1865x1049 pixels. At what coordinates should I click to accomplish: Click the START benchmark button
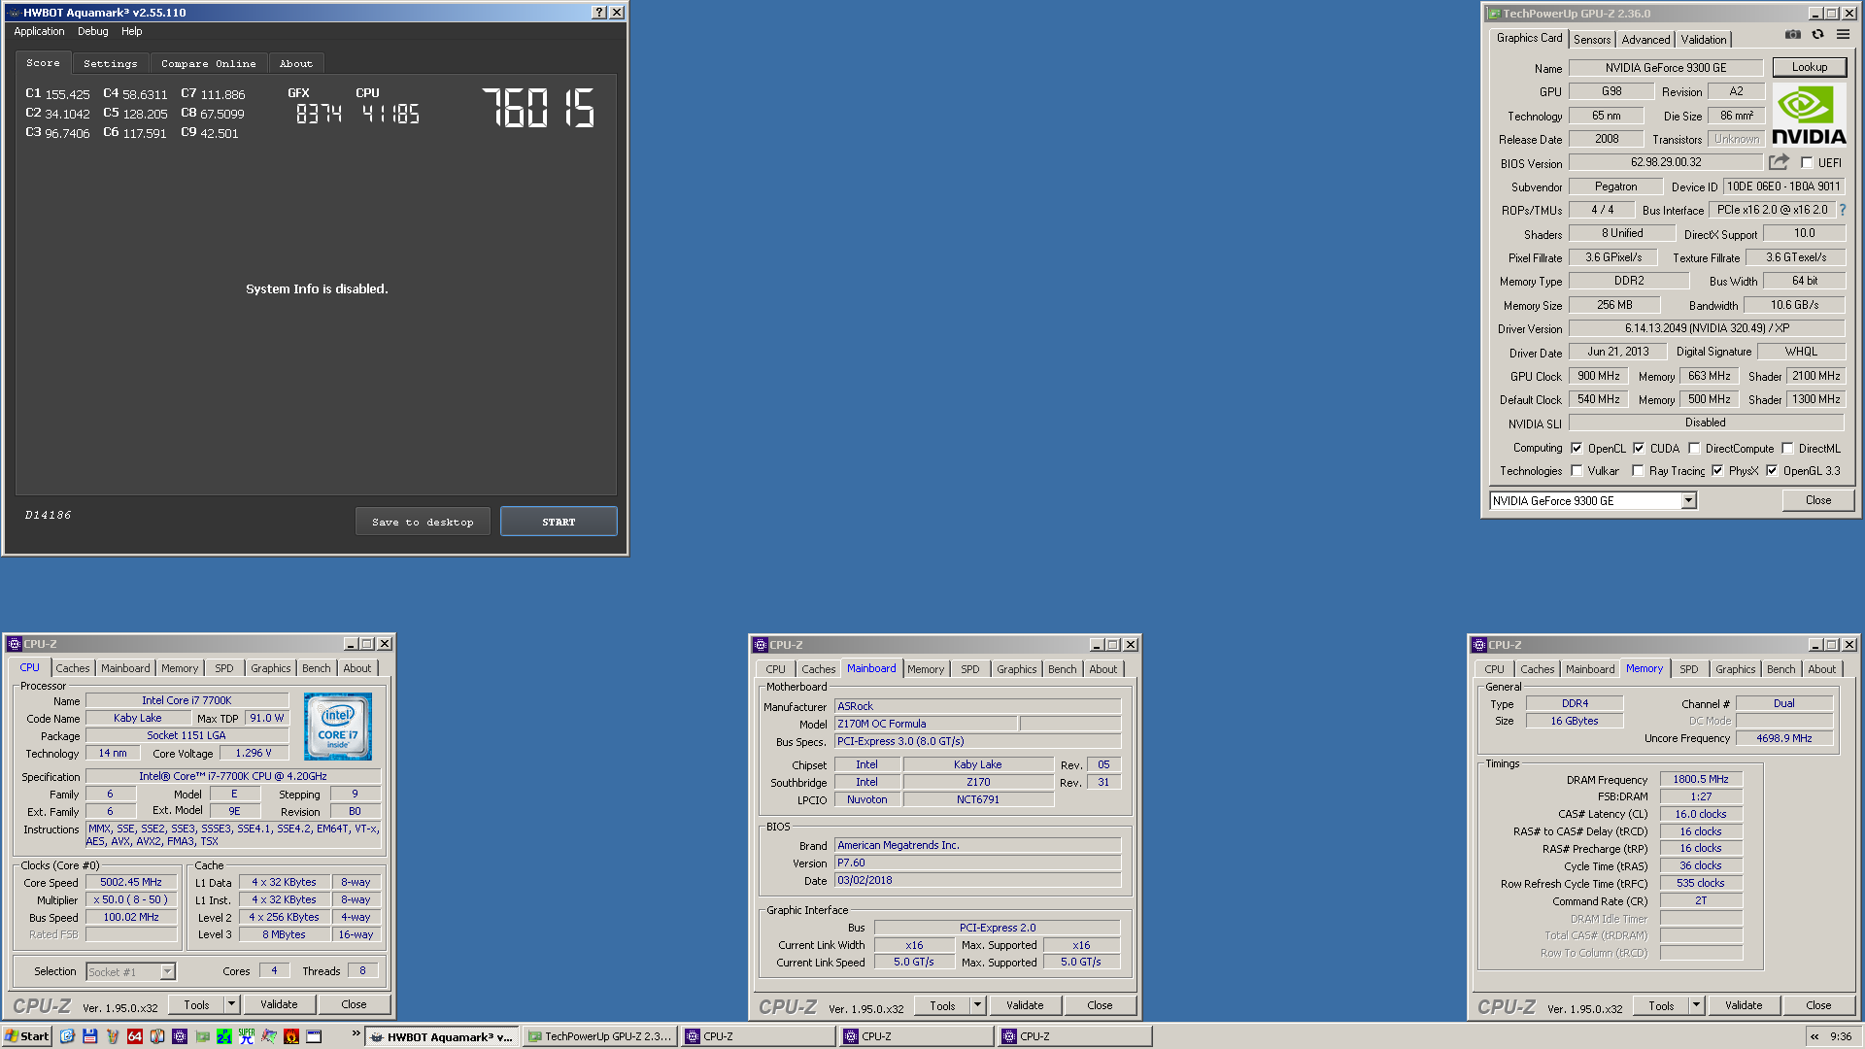coord(559,522)
